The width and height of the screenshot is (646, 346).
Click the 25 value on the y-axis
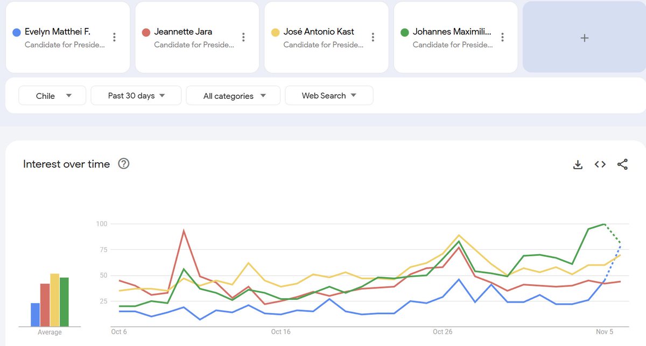click(104, 301)
